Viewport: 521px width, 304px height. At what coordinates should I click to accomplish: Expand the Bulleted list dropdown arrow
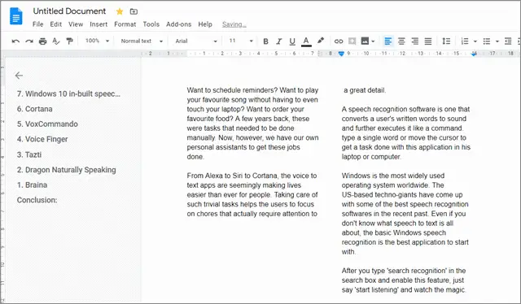497,41
